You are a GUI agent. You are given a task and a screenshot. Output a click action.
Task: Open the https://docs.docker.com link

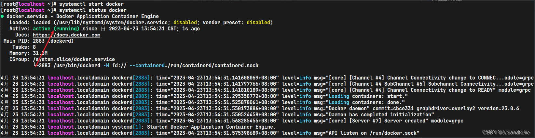66,35
